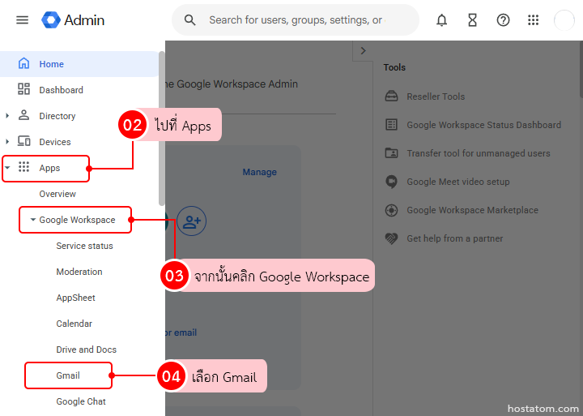Open Calendar settings
Image resolution: width=583 pixels, height=416 pixels.
74,324
